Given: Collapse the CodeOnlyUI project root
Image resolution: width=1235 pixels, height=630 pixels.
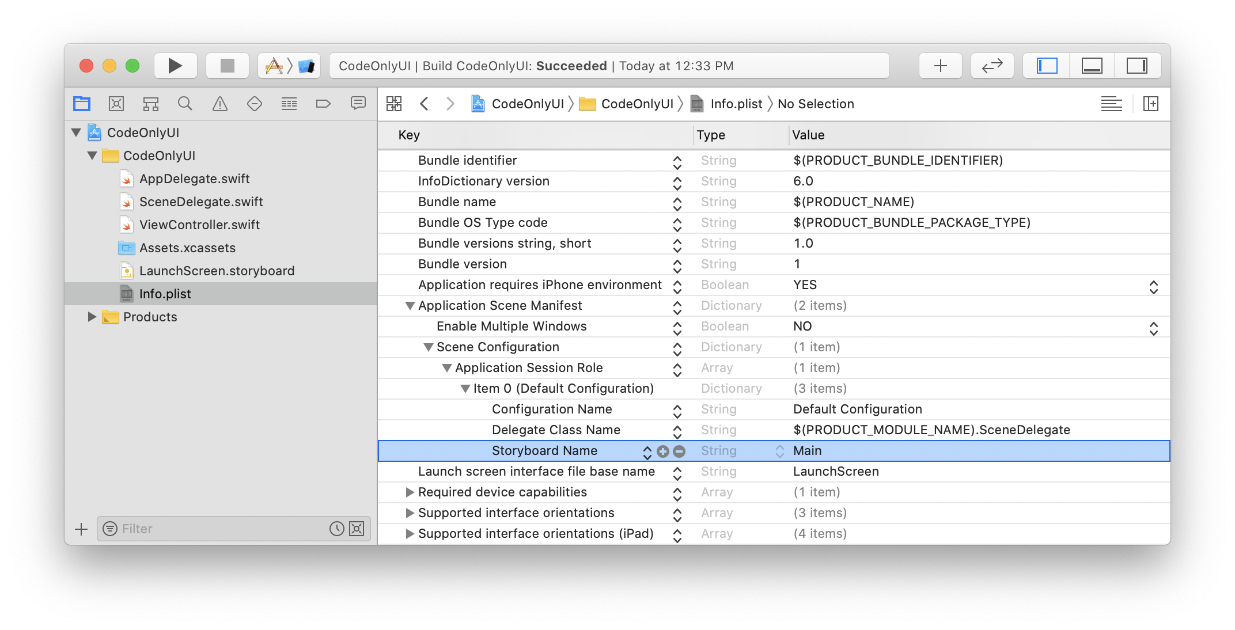Looking at the screenshot, I should [76, 132].
